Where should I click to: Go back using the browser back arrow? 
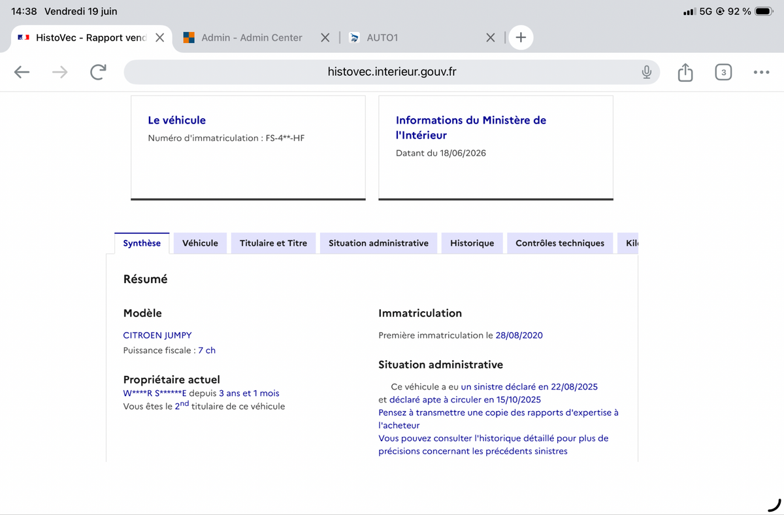pos(22,72)
